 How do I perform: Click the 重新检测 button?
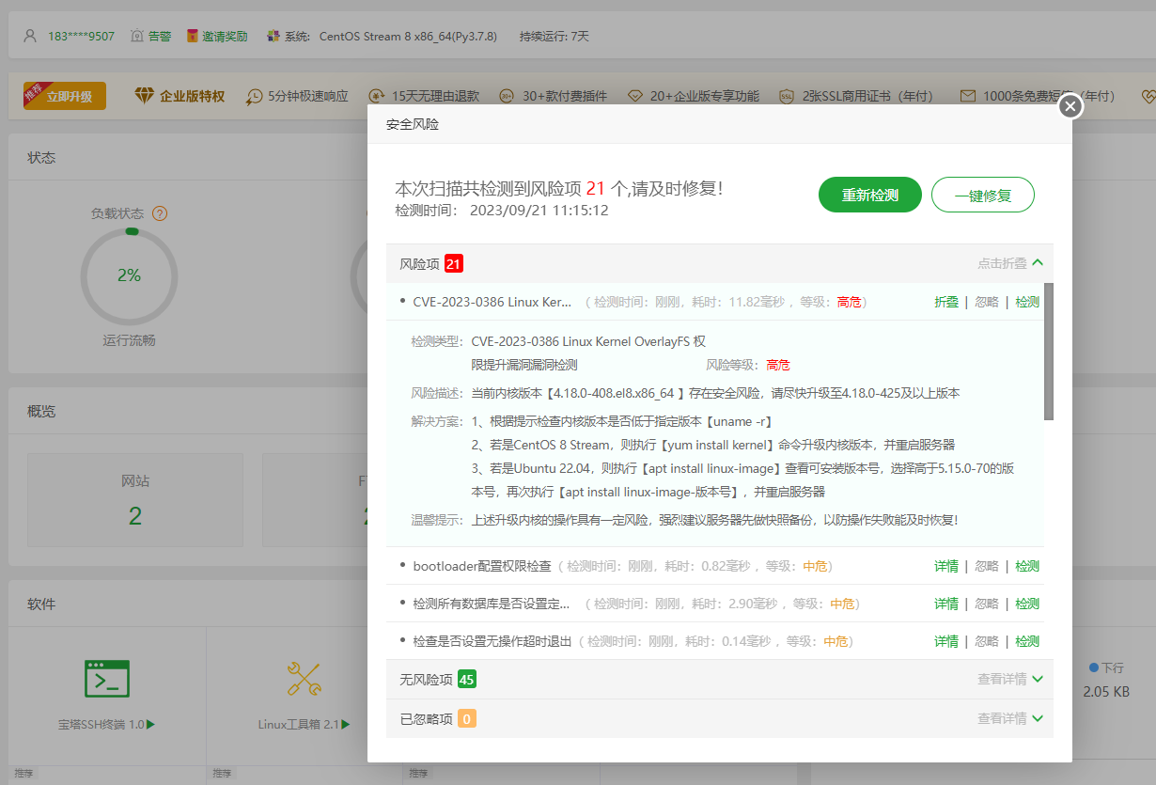click(x=869, y=195)
